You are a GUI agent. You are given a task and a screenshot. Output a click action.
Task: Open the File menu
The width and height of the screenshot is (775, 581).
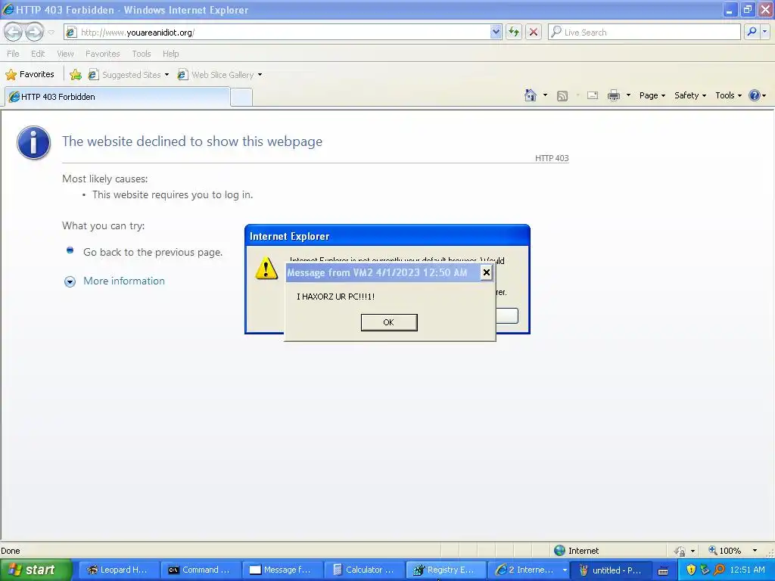14,54
